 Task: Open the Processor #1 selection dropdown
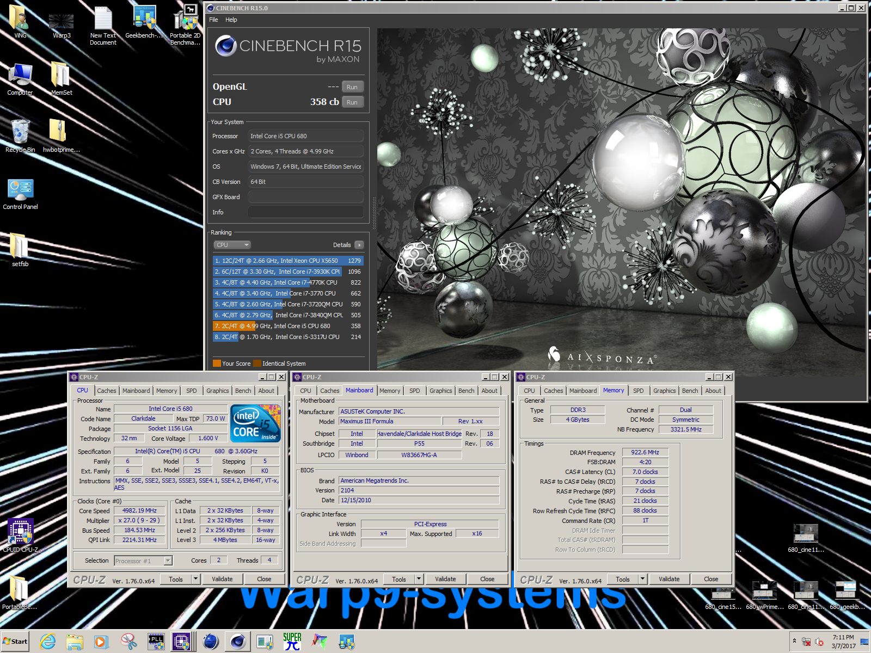143,560
